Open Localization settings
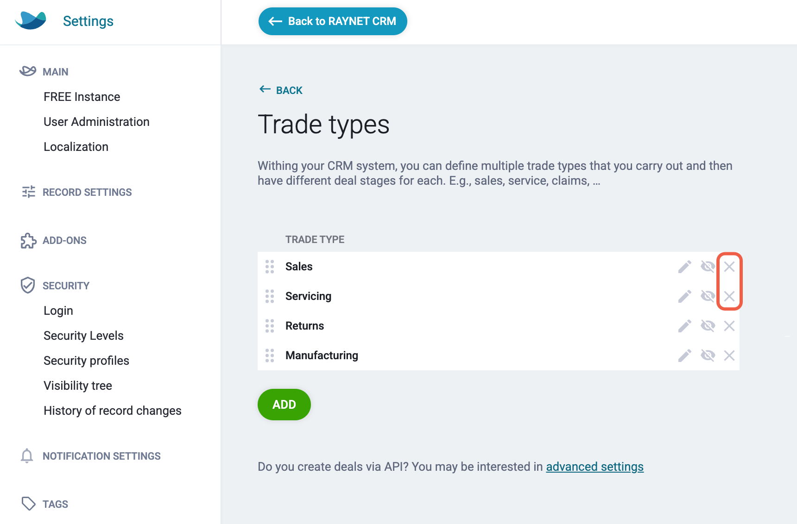 click(76, 147)
